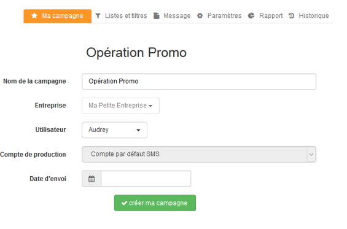
Task: Click the gear icon beside Paramètres
Action: (200, 16)
